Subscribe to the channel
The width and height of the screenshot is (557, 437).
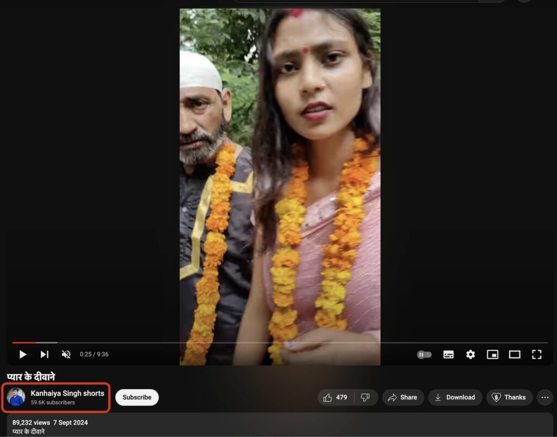click(x=137, y=397)
